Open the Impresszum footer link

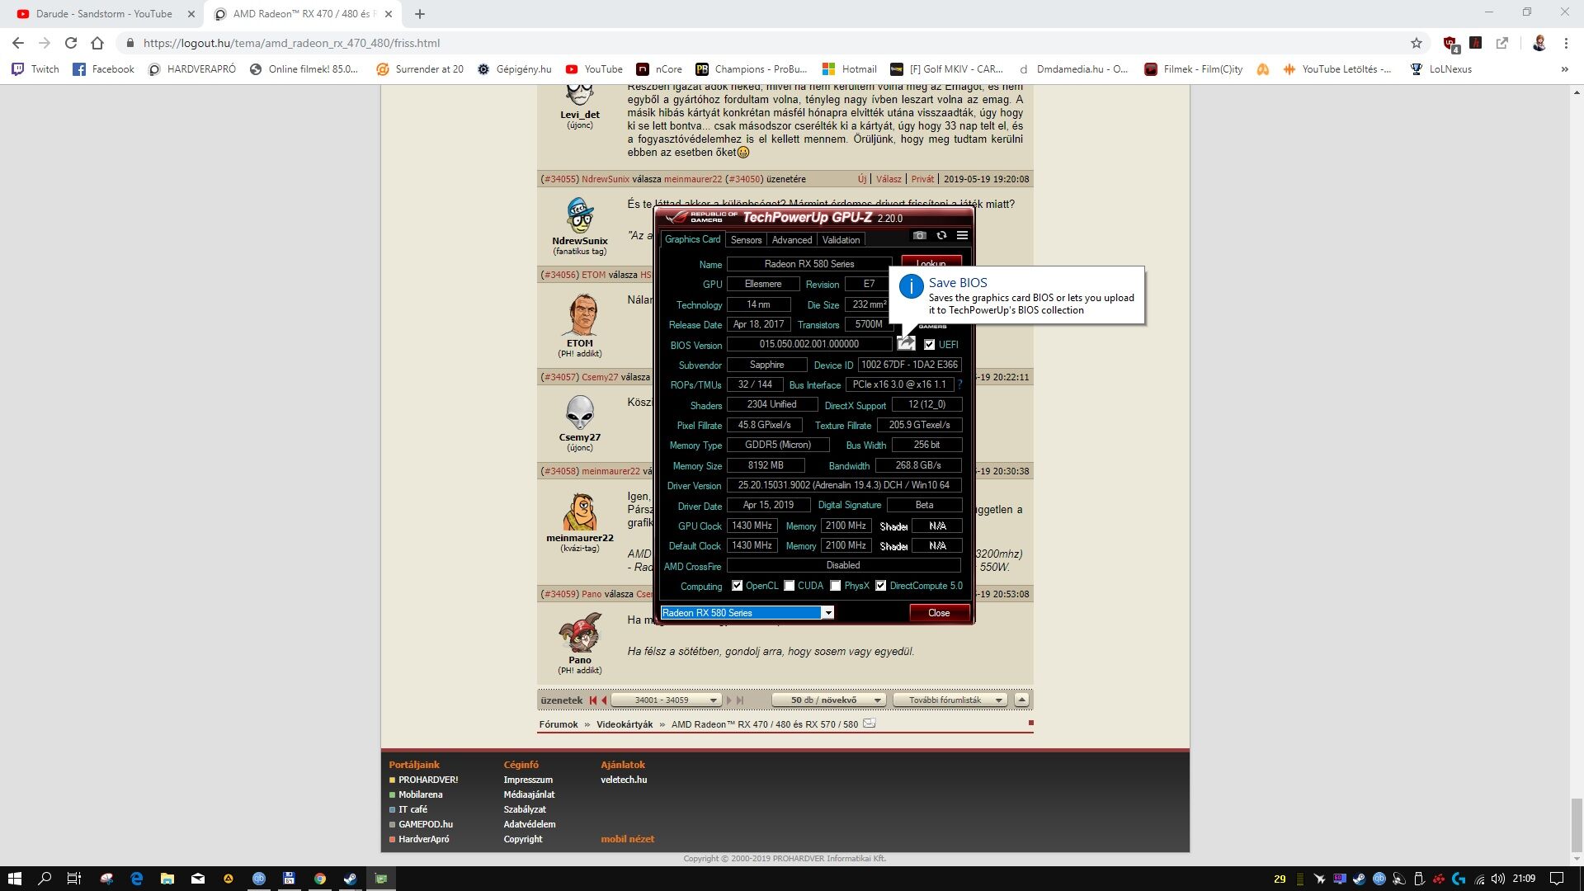click(x=528, y=780)
